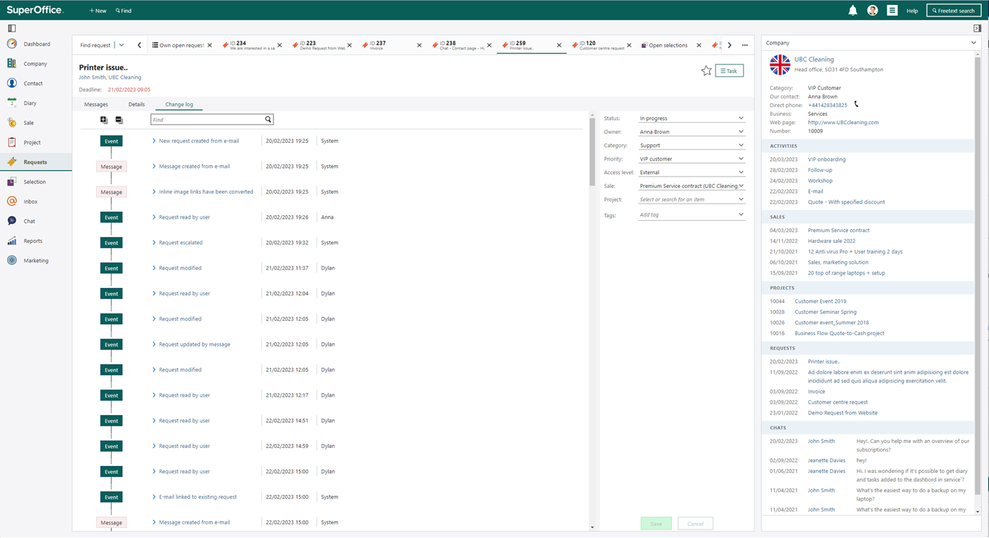The height and width of the screenshot is (538, 989).
Task: Click the Task button
Action: tap(730, 71)
